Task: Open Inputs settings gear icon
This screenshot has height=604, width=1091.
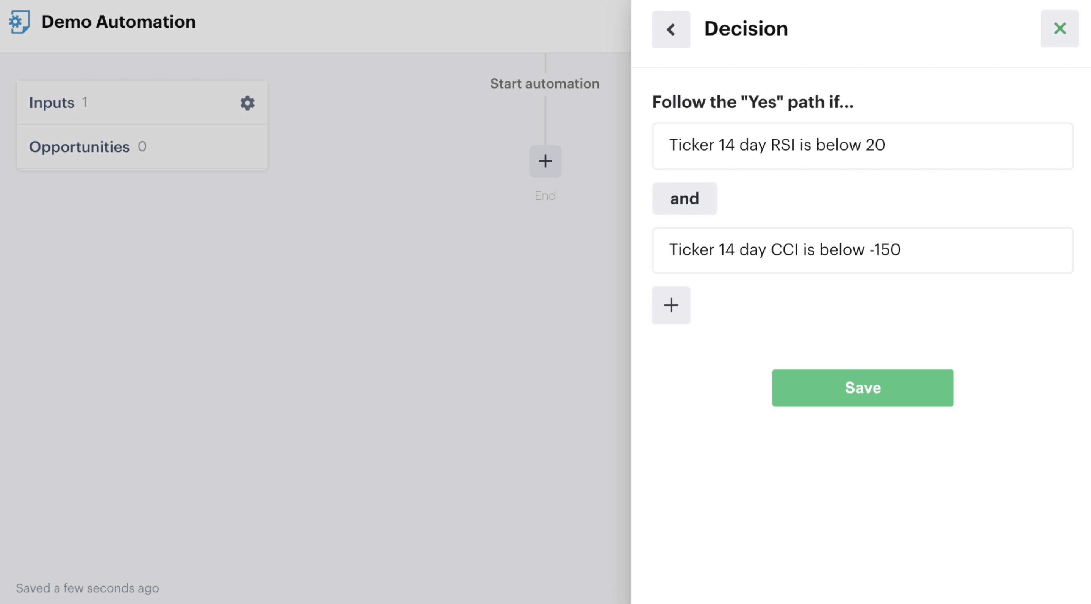Action: click(247, 103)
